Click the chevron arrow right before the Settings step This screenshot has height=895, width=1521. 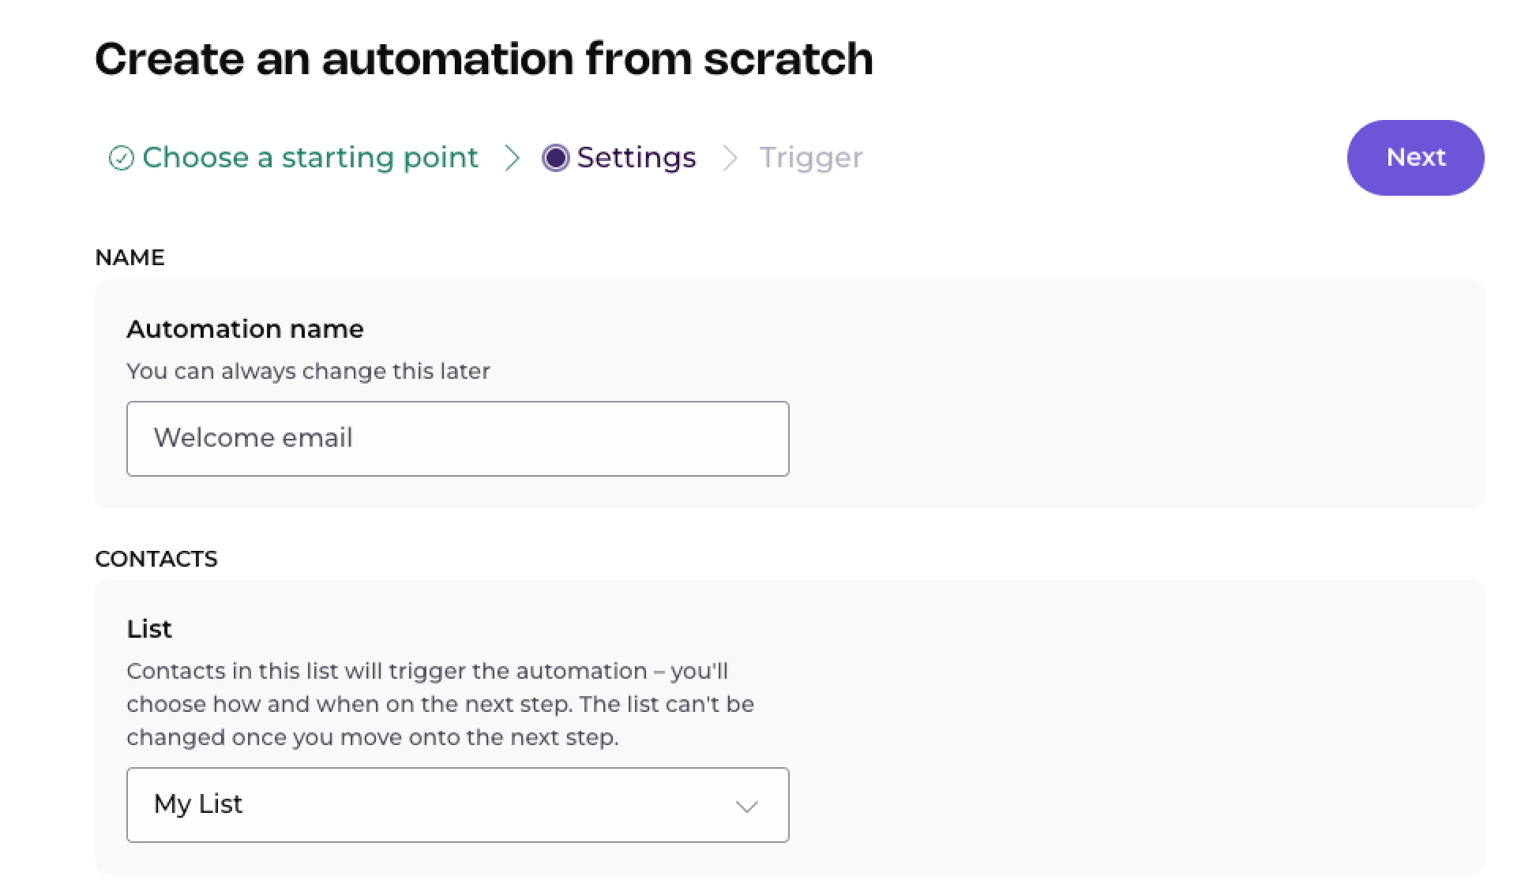[513, 158]
